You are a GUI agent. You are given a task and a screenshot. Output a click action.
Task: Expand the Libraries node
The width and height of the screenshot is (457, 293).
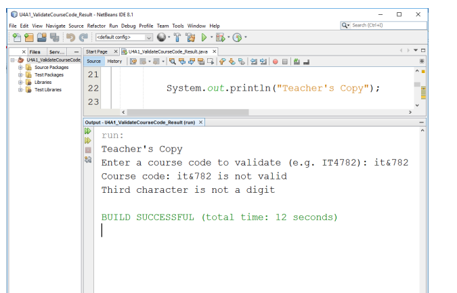coord(20,82)
